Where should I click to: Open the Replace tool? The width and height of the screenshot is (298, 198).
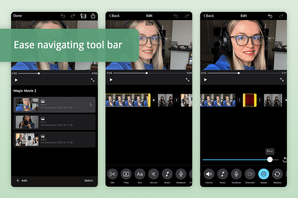coord(277,174)
